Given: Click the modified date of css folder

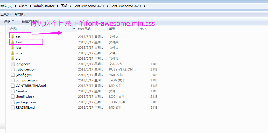Looking at the screenshot, I should click(x=91, y=37).
